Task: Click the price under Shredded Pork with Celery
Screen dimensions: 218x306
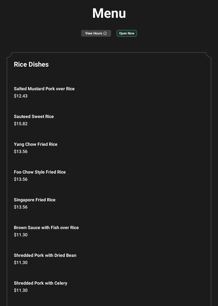Action: 21,290
